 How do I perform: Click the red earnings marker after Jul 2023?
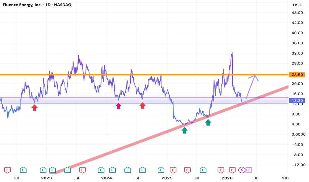(82, 170)
